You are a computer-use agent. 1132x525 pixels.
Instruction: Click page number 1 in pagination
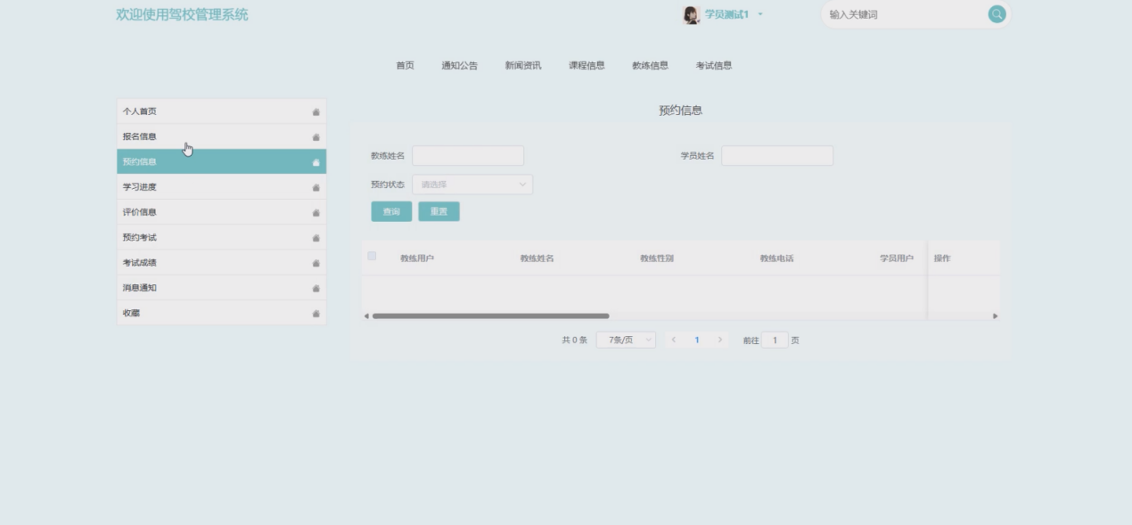click(697, 340)
